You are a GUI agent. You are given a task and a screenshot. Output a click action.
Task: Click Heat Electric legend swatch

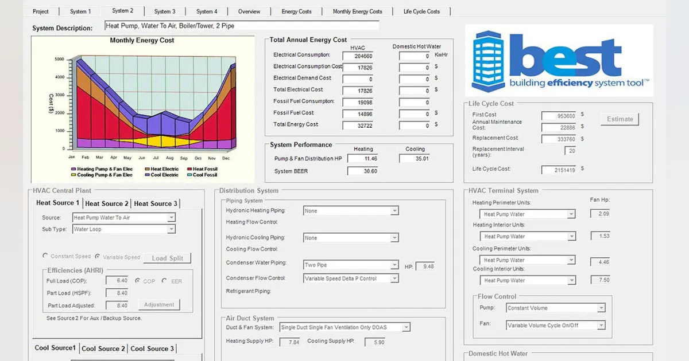[x=147, y=170]
